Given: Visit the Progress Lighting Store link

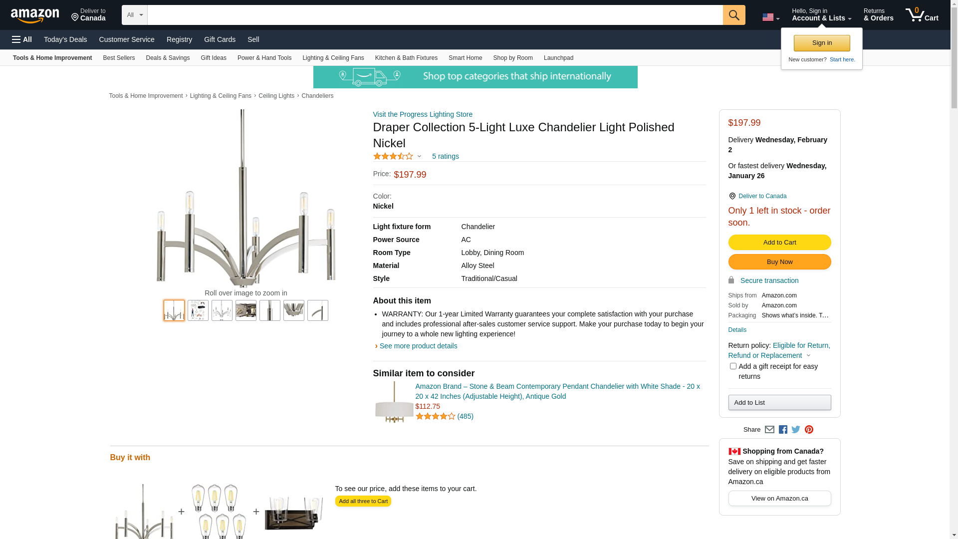Looking at the screenshot, I should point(422,114).
